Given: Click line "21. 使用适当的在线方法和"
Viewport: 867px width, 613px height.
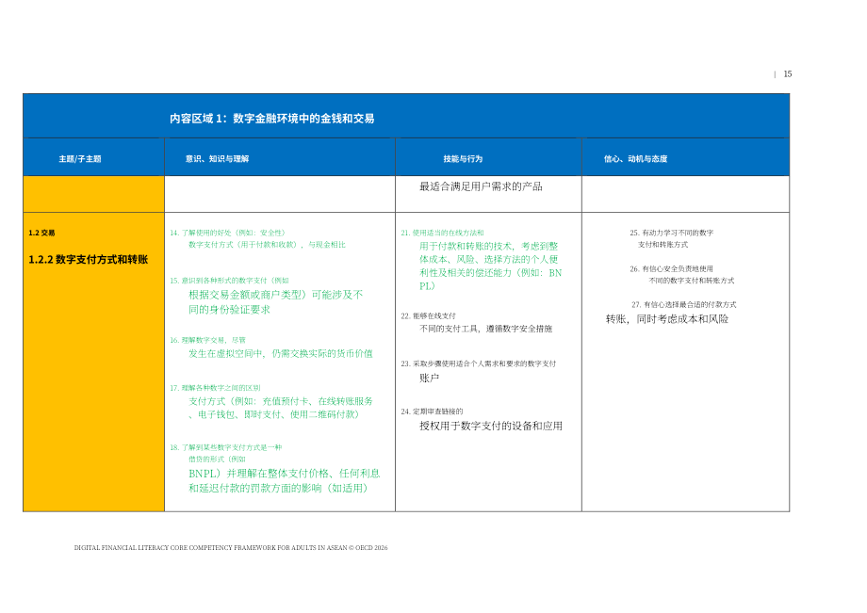Looking at the screenshot, I should click(x=442, y=233).
